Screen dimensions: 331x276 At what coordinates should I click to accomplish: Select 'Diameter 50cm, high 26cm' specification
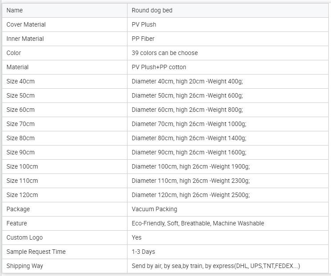click(168, 95)
